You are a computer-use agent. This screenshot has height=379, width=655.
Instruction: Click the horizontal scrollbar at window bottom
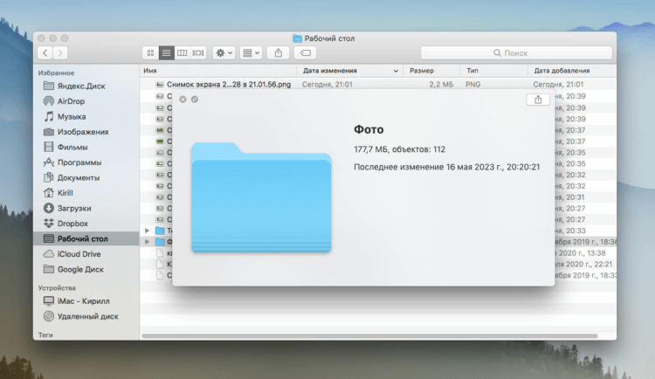(369, 336)
